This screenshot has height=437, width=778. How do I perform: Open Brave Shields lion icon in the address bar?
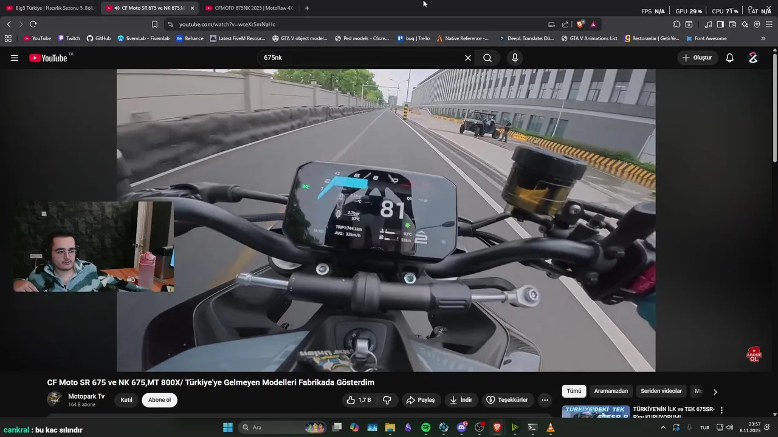coord(580,24)
